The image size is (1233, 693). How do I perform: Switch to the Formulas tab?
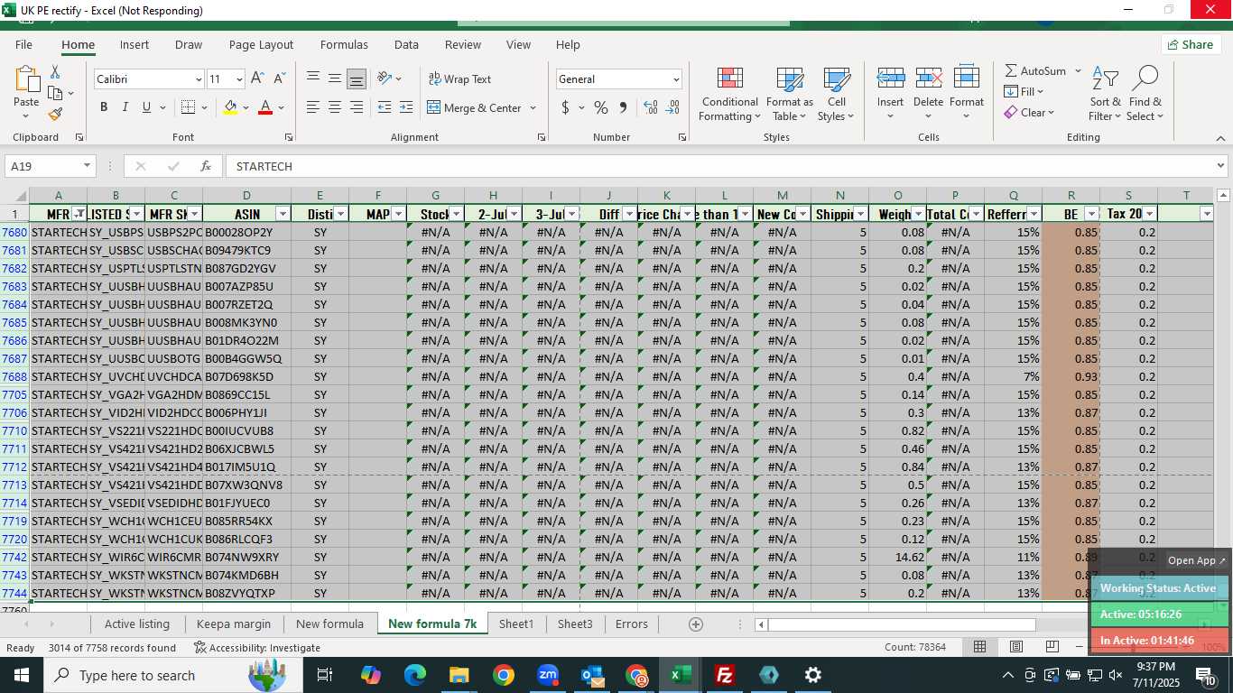click(x=344, y=44)
